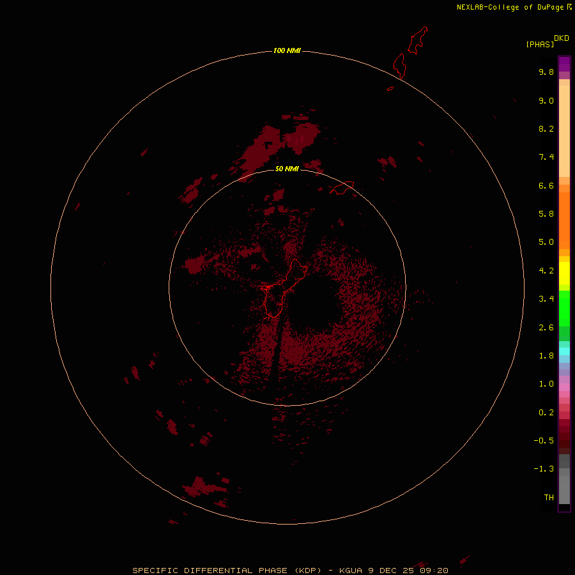The width and height of the screenshot is (575, 575).
Task: Select the peach swatch beside the 8.2 value
Action: point(564,128)
